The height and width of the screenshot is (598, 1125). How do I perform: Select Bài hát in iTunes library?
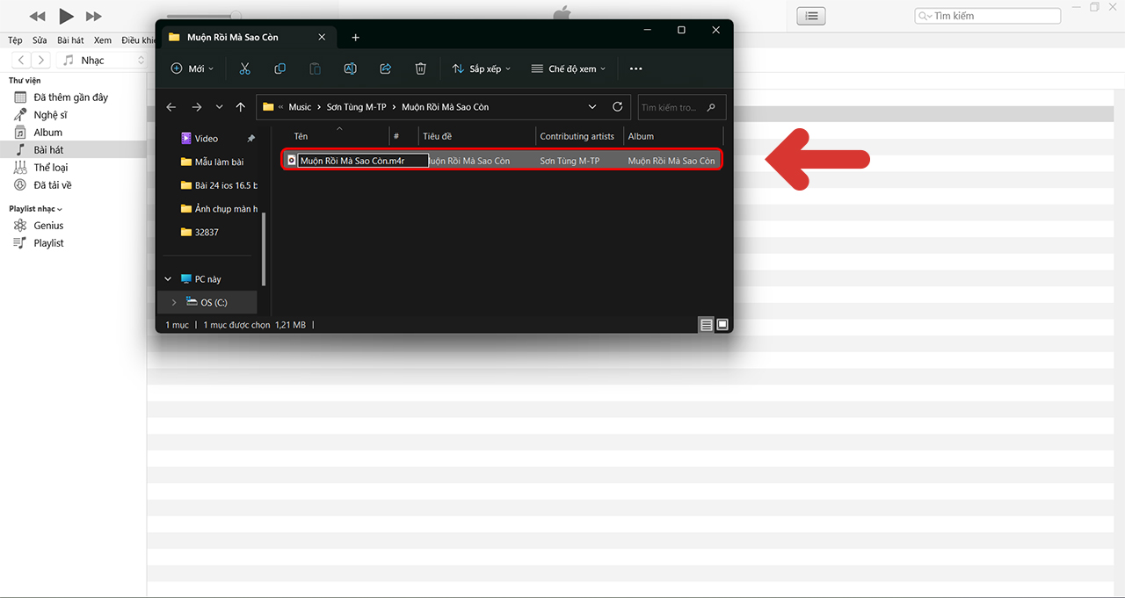(73, 150)
